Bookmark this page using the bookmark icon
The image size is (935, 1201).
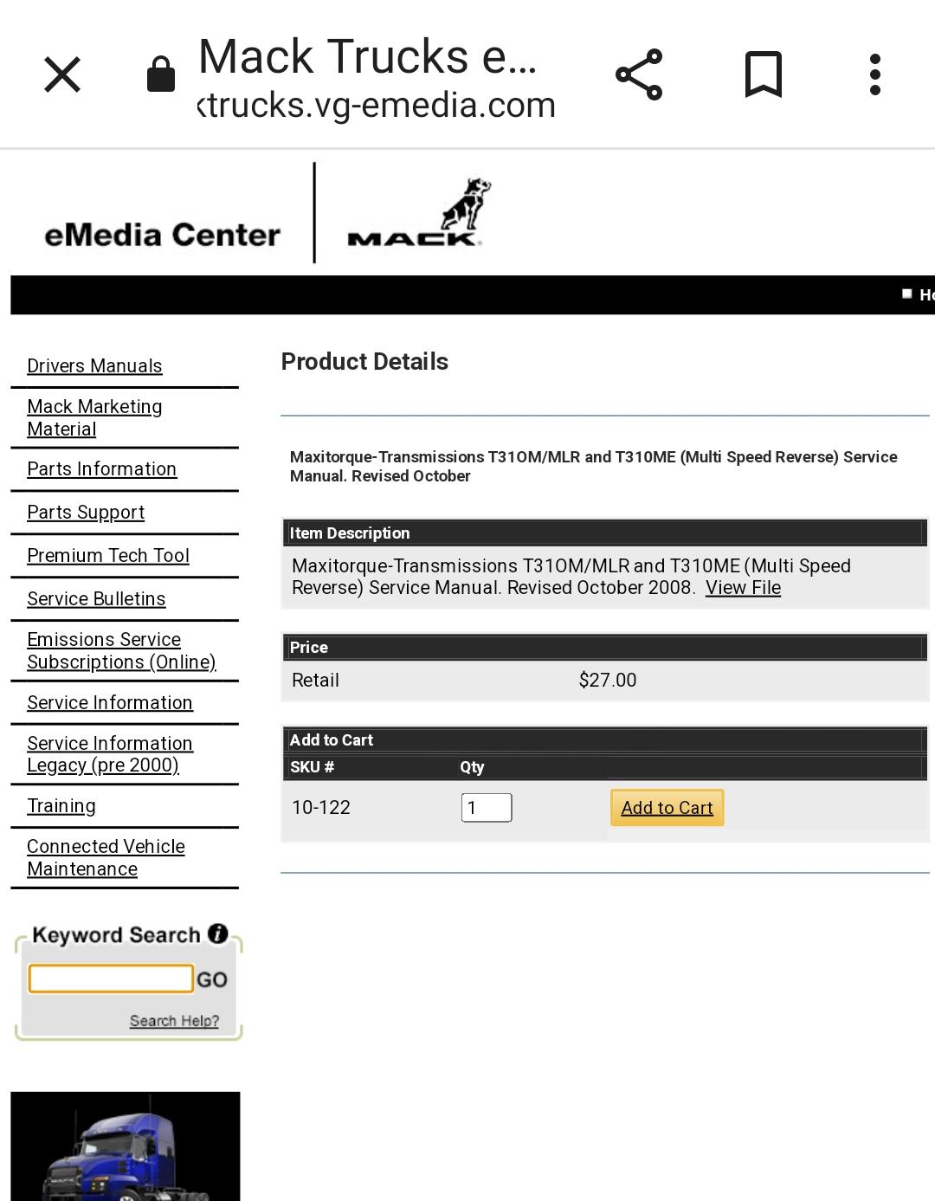pos(764,74)
